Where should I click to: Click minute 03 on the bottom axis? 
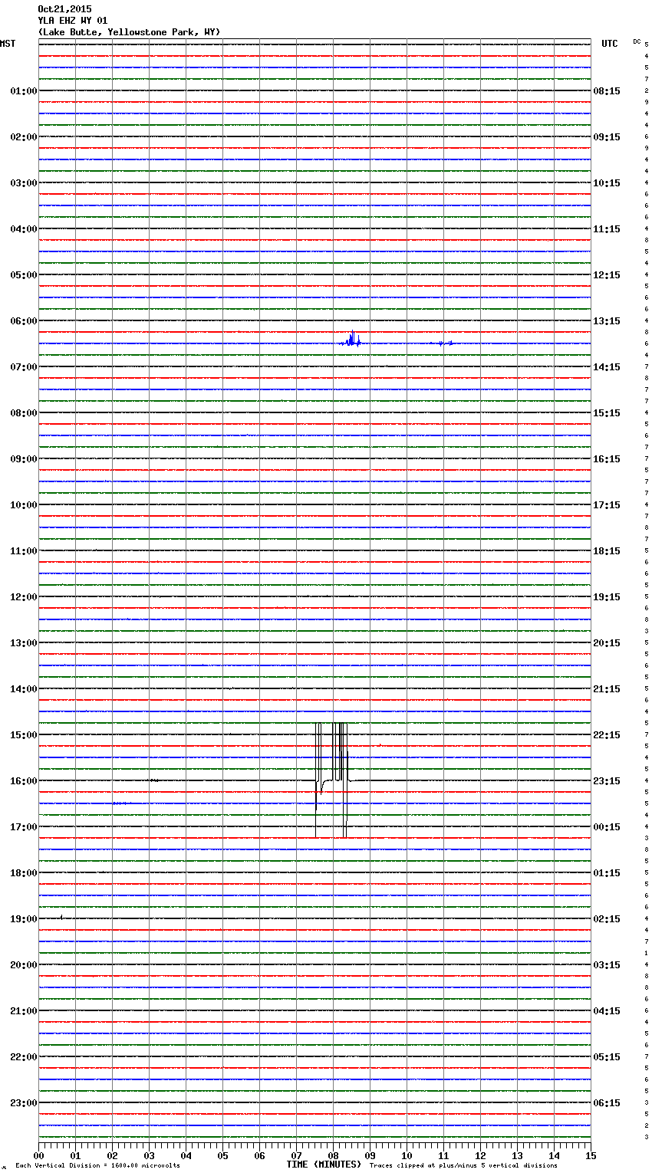pos(149,1155)
